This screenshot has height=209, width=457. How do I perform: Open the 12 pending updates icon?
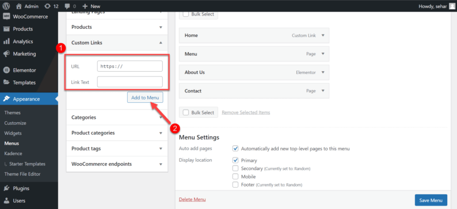point(47,6)
